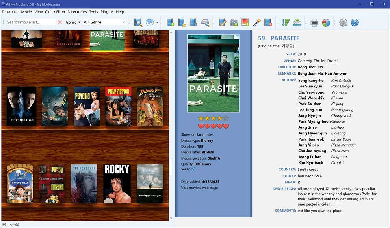The height and width of the screenshot is (228, 390).
Task: Add movie by barcode icon
Action: tap(193, 23)
